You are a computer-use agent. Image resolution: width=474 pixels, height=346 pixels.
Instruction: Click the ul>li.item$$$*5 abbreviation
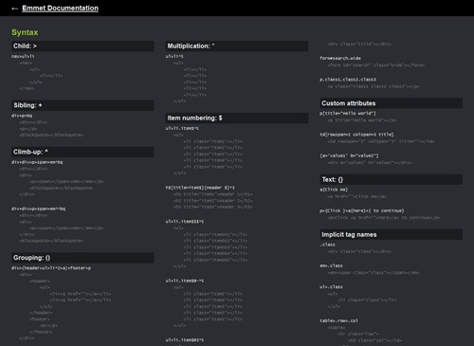tap(185, 222)
